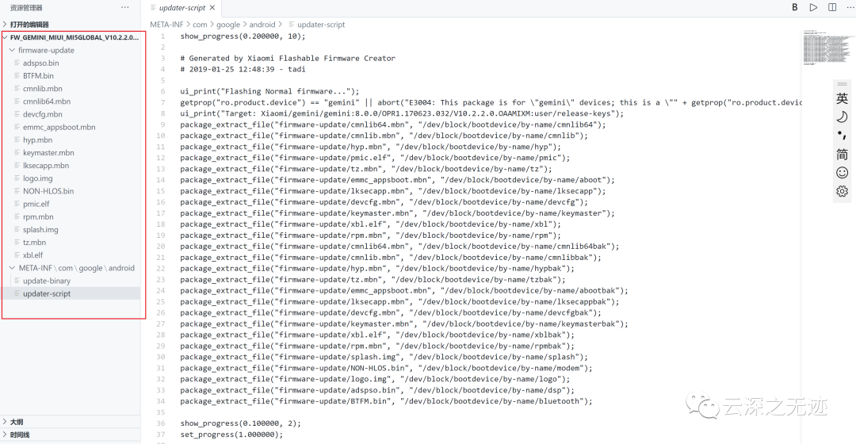
Task: Open the IME emoji smiley panel
Action: coord(843,173)
